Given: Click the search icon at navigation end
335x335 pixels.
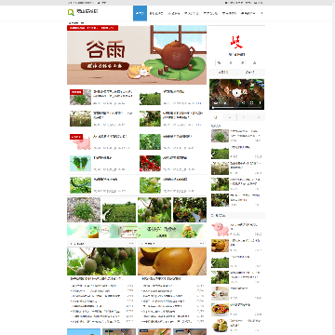Looking at the screenshot, I should (x=261, y=13).
